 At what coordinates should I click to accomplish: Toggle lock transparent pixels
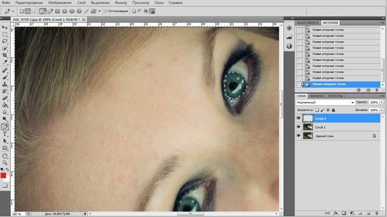[317, 110]
